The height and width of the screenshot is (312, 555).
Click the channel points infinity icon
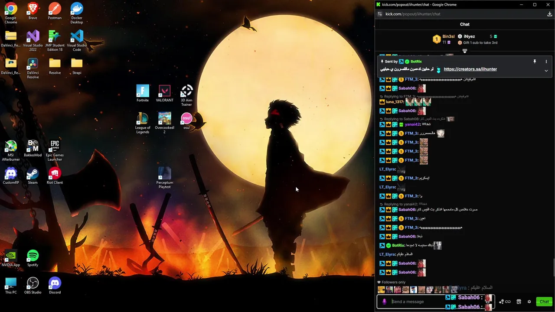[507, 302]
